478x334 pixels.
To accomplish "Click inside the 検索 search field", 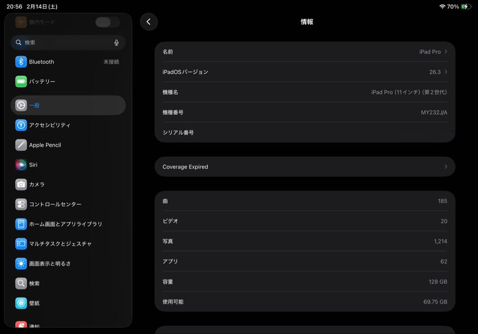I will [62, 42].
